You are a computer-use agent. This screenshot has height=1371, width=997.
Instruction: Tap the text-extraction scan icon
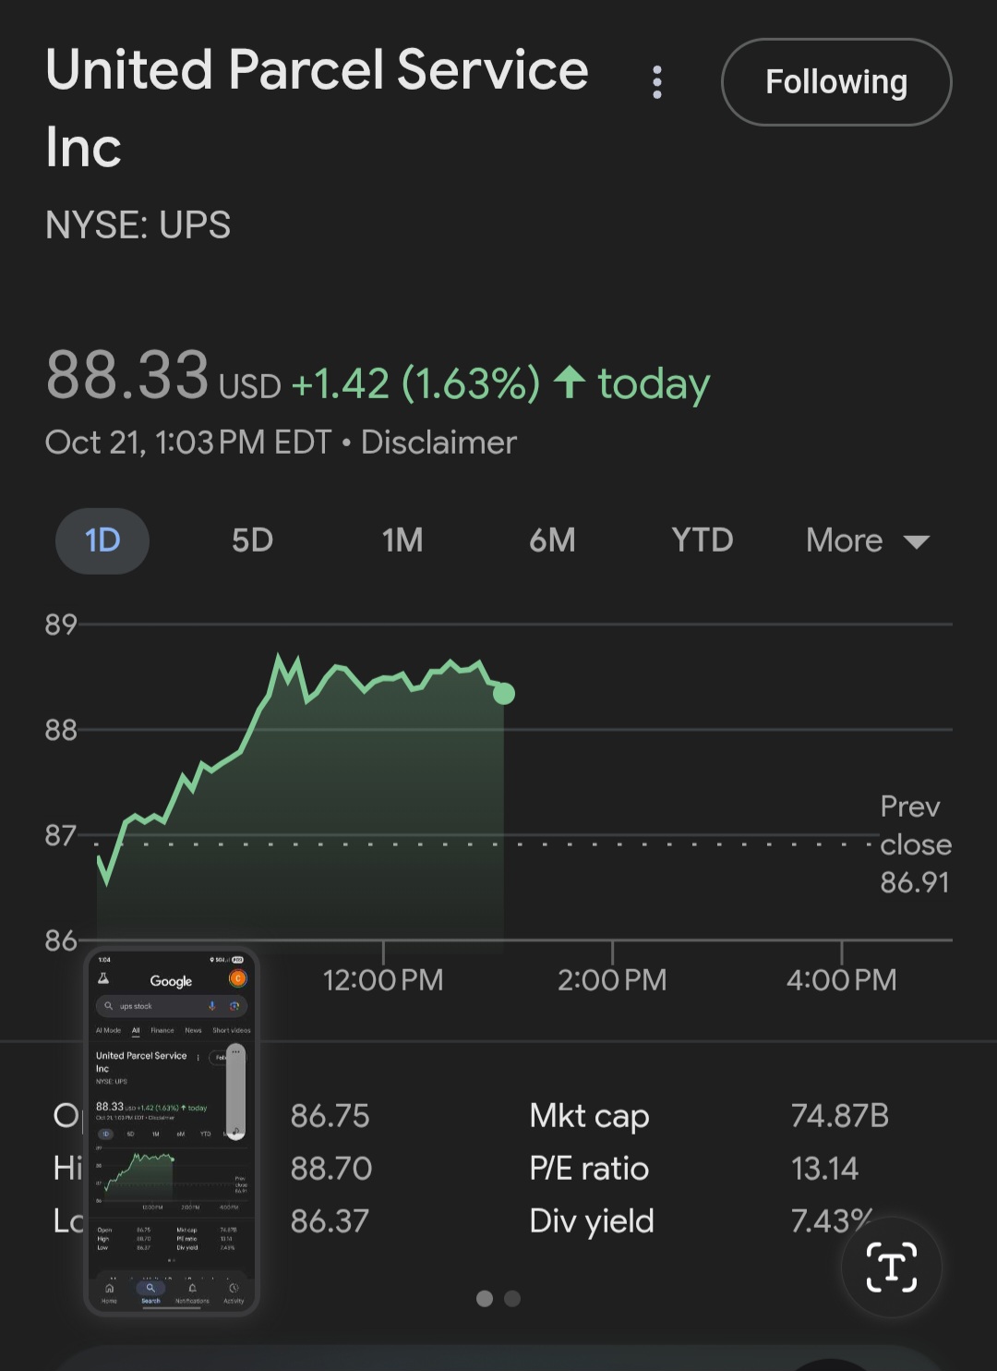pyautogui.click(x=891, y=1267)
